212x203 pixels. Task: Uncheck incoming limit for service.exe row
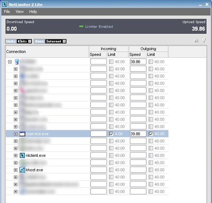111,134
